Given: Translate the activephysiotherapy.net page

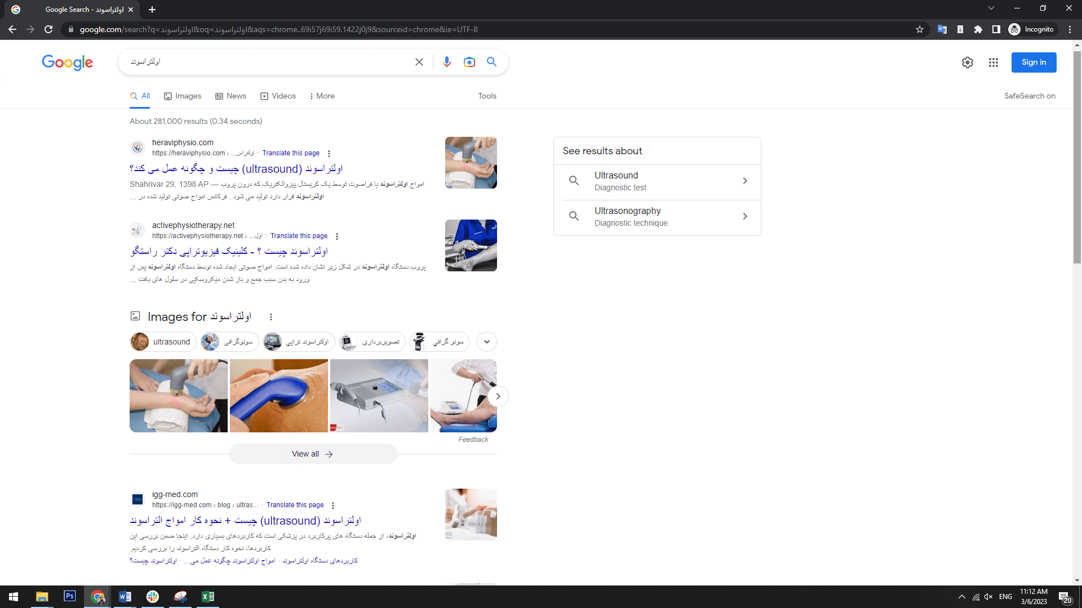Looking at the screenshot, I should (x=299, y=236).
